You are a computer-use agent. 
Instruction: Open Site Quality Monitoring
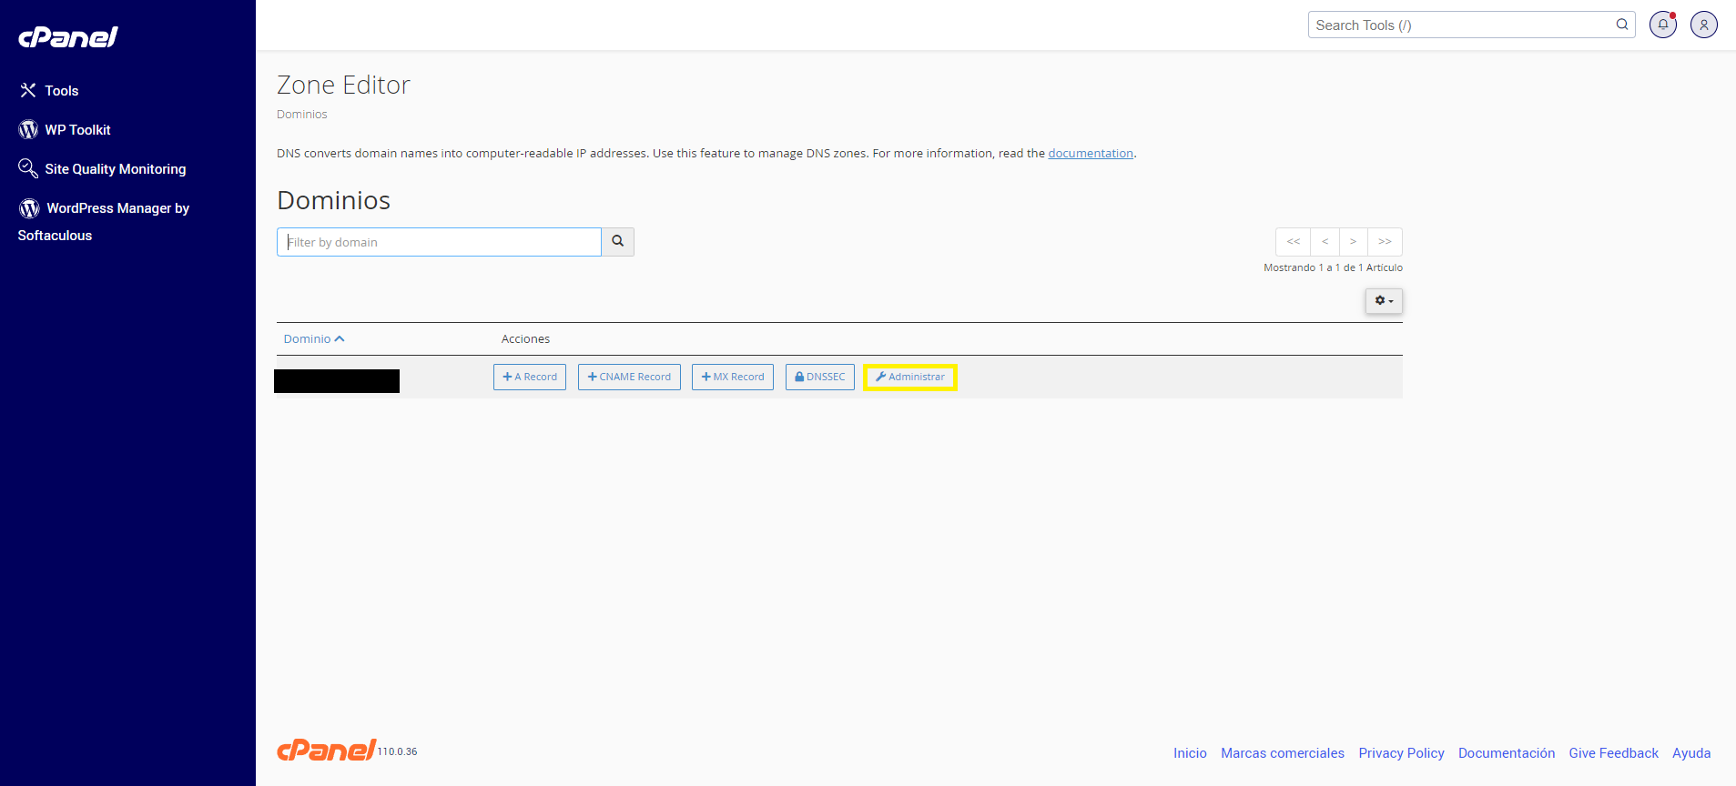point(115,169)
